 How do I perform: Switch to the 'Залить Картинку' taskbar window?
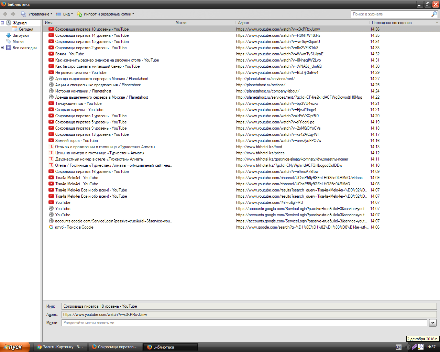61,347
